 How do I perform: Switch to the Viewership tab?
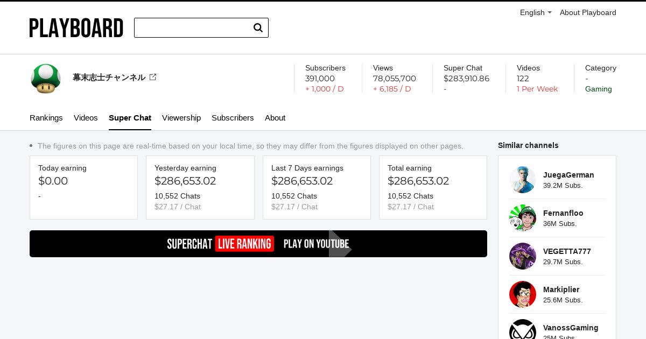pos(181,118)
